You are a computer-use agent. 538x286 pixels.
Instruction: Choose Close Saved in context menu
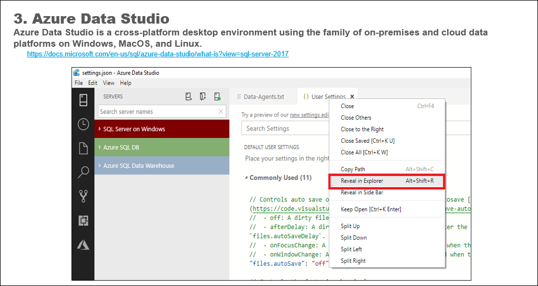click(387, 141)
